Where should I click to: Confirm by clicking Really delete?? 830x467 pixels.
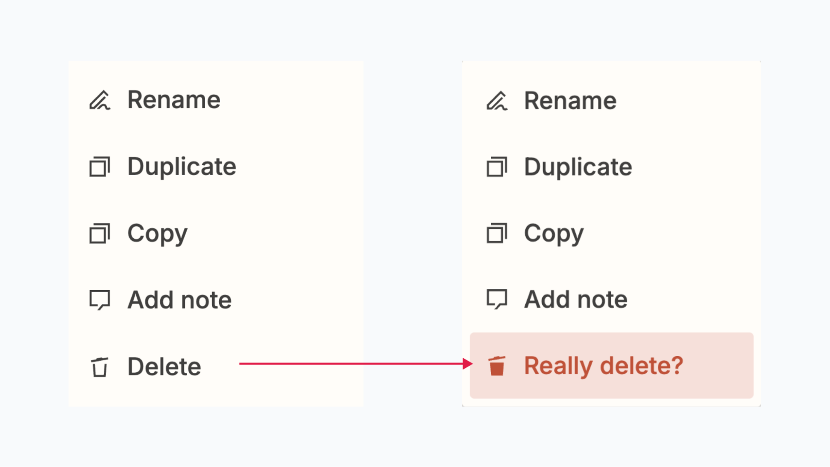coord(603,366)
